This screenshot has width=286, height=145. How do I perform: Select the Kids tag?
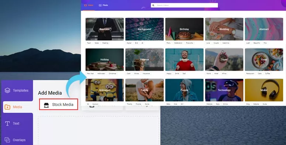click(x=176, y=104)
